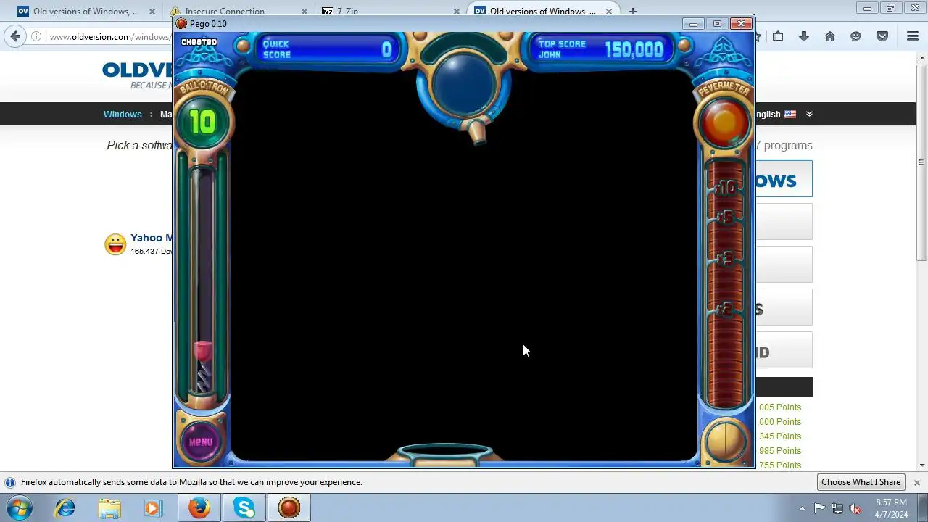Viewport: 928px width, 522px height.
Task: Open Firefox bookmarks list icon
Action: click(778, 36)
